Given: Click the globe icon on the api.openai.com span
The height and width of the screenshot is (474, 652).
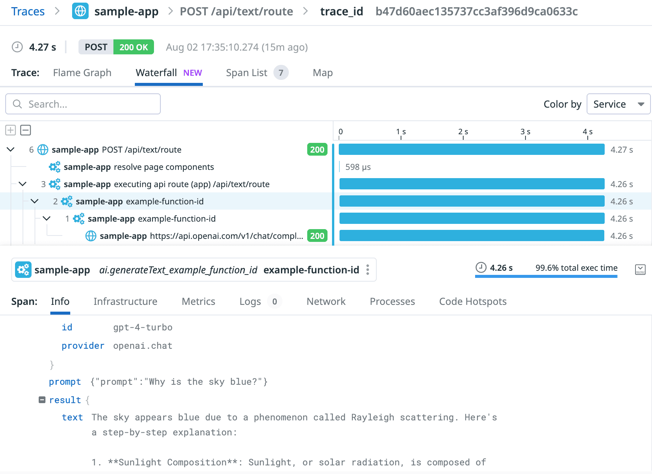Looking at the screenshot, I should (91, 236).
